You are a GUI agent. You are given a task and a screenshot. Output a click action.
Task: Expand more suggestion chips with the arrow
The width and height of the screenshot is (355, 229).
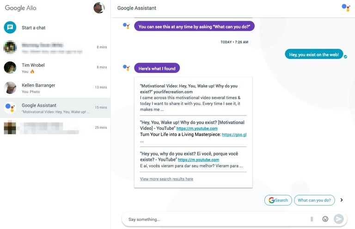342,200
